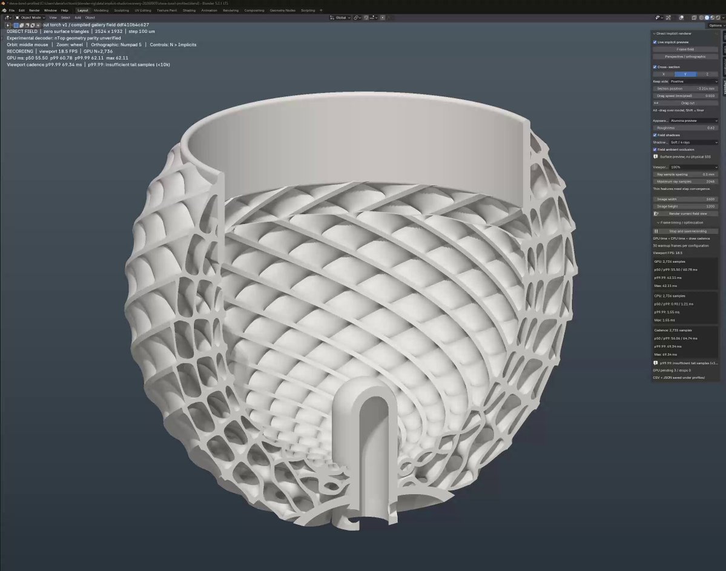Click the Perspective / orthographic button
726x571 pixels.
click(685, 56)
